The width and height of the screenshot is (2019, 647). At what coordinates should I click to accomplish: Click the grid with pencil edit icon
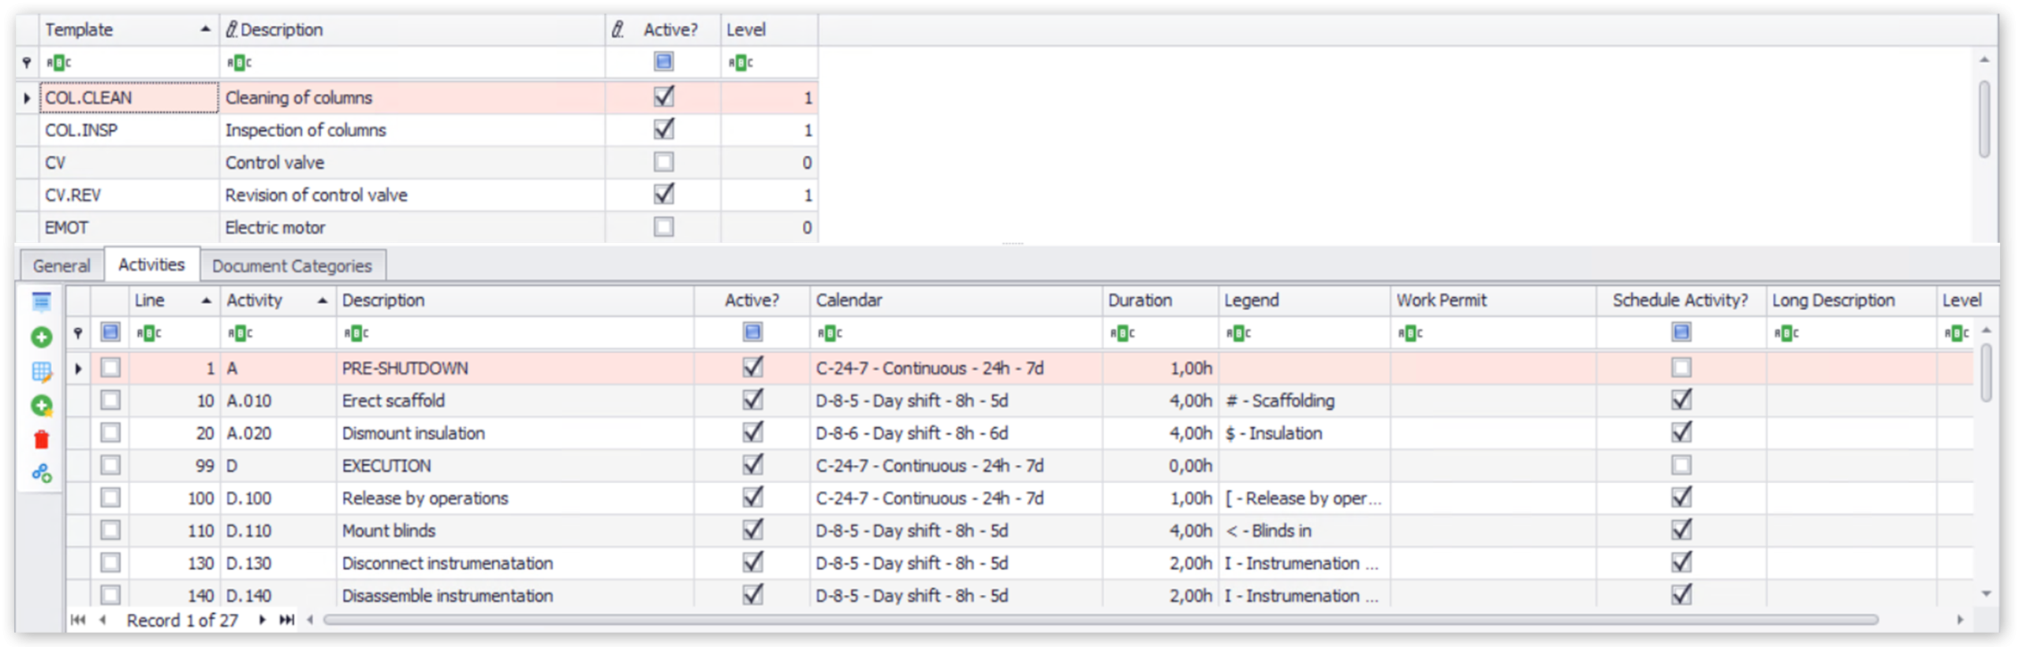click(x=41, y=372)
